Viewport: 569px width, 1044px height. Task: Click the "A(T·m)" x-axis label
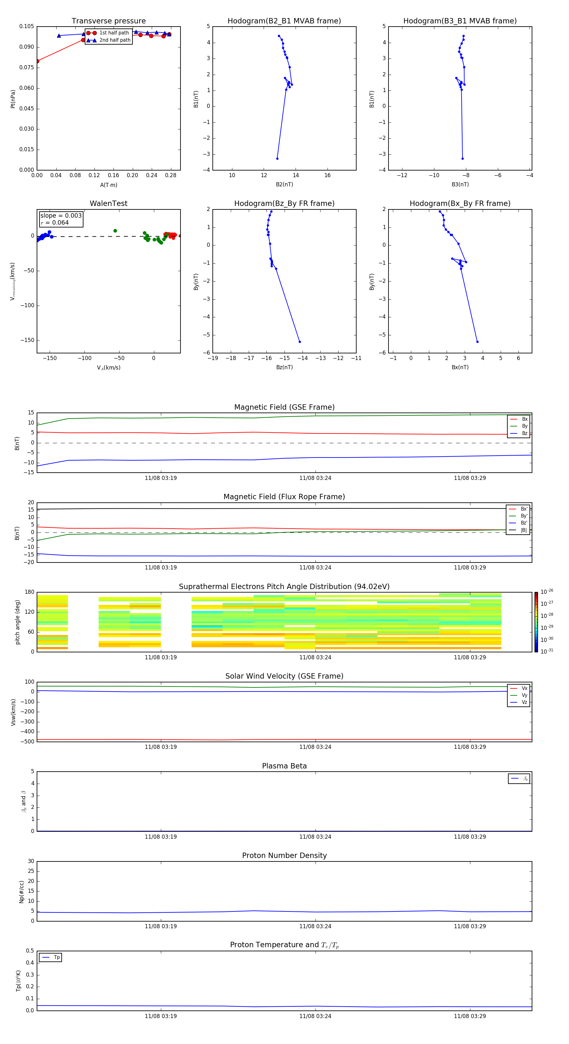coord(108,185)
